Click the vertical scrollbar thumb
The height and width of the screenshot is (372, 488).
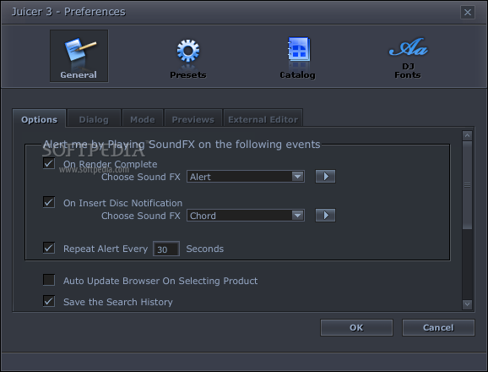467,185
